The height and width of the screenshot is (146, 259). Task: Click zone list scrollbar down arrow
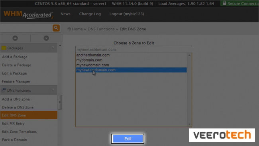[x=189, y=124]
